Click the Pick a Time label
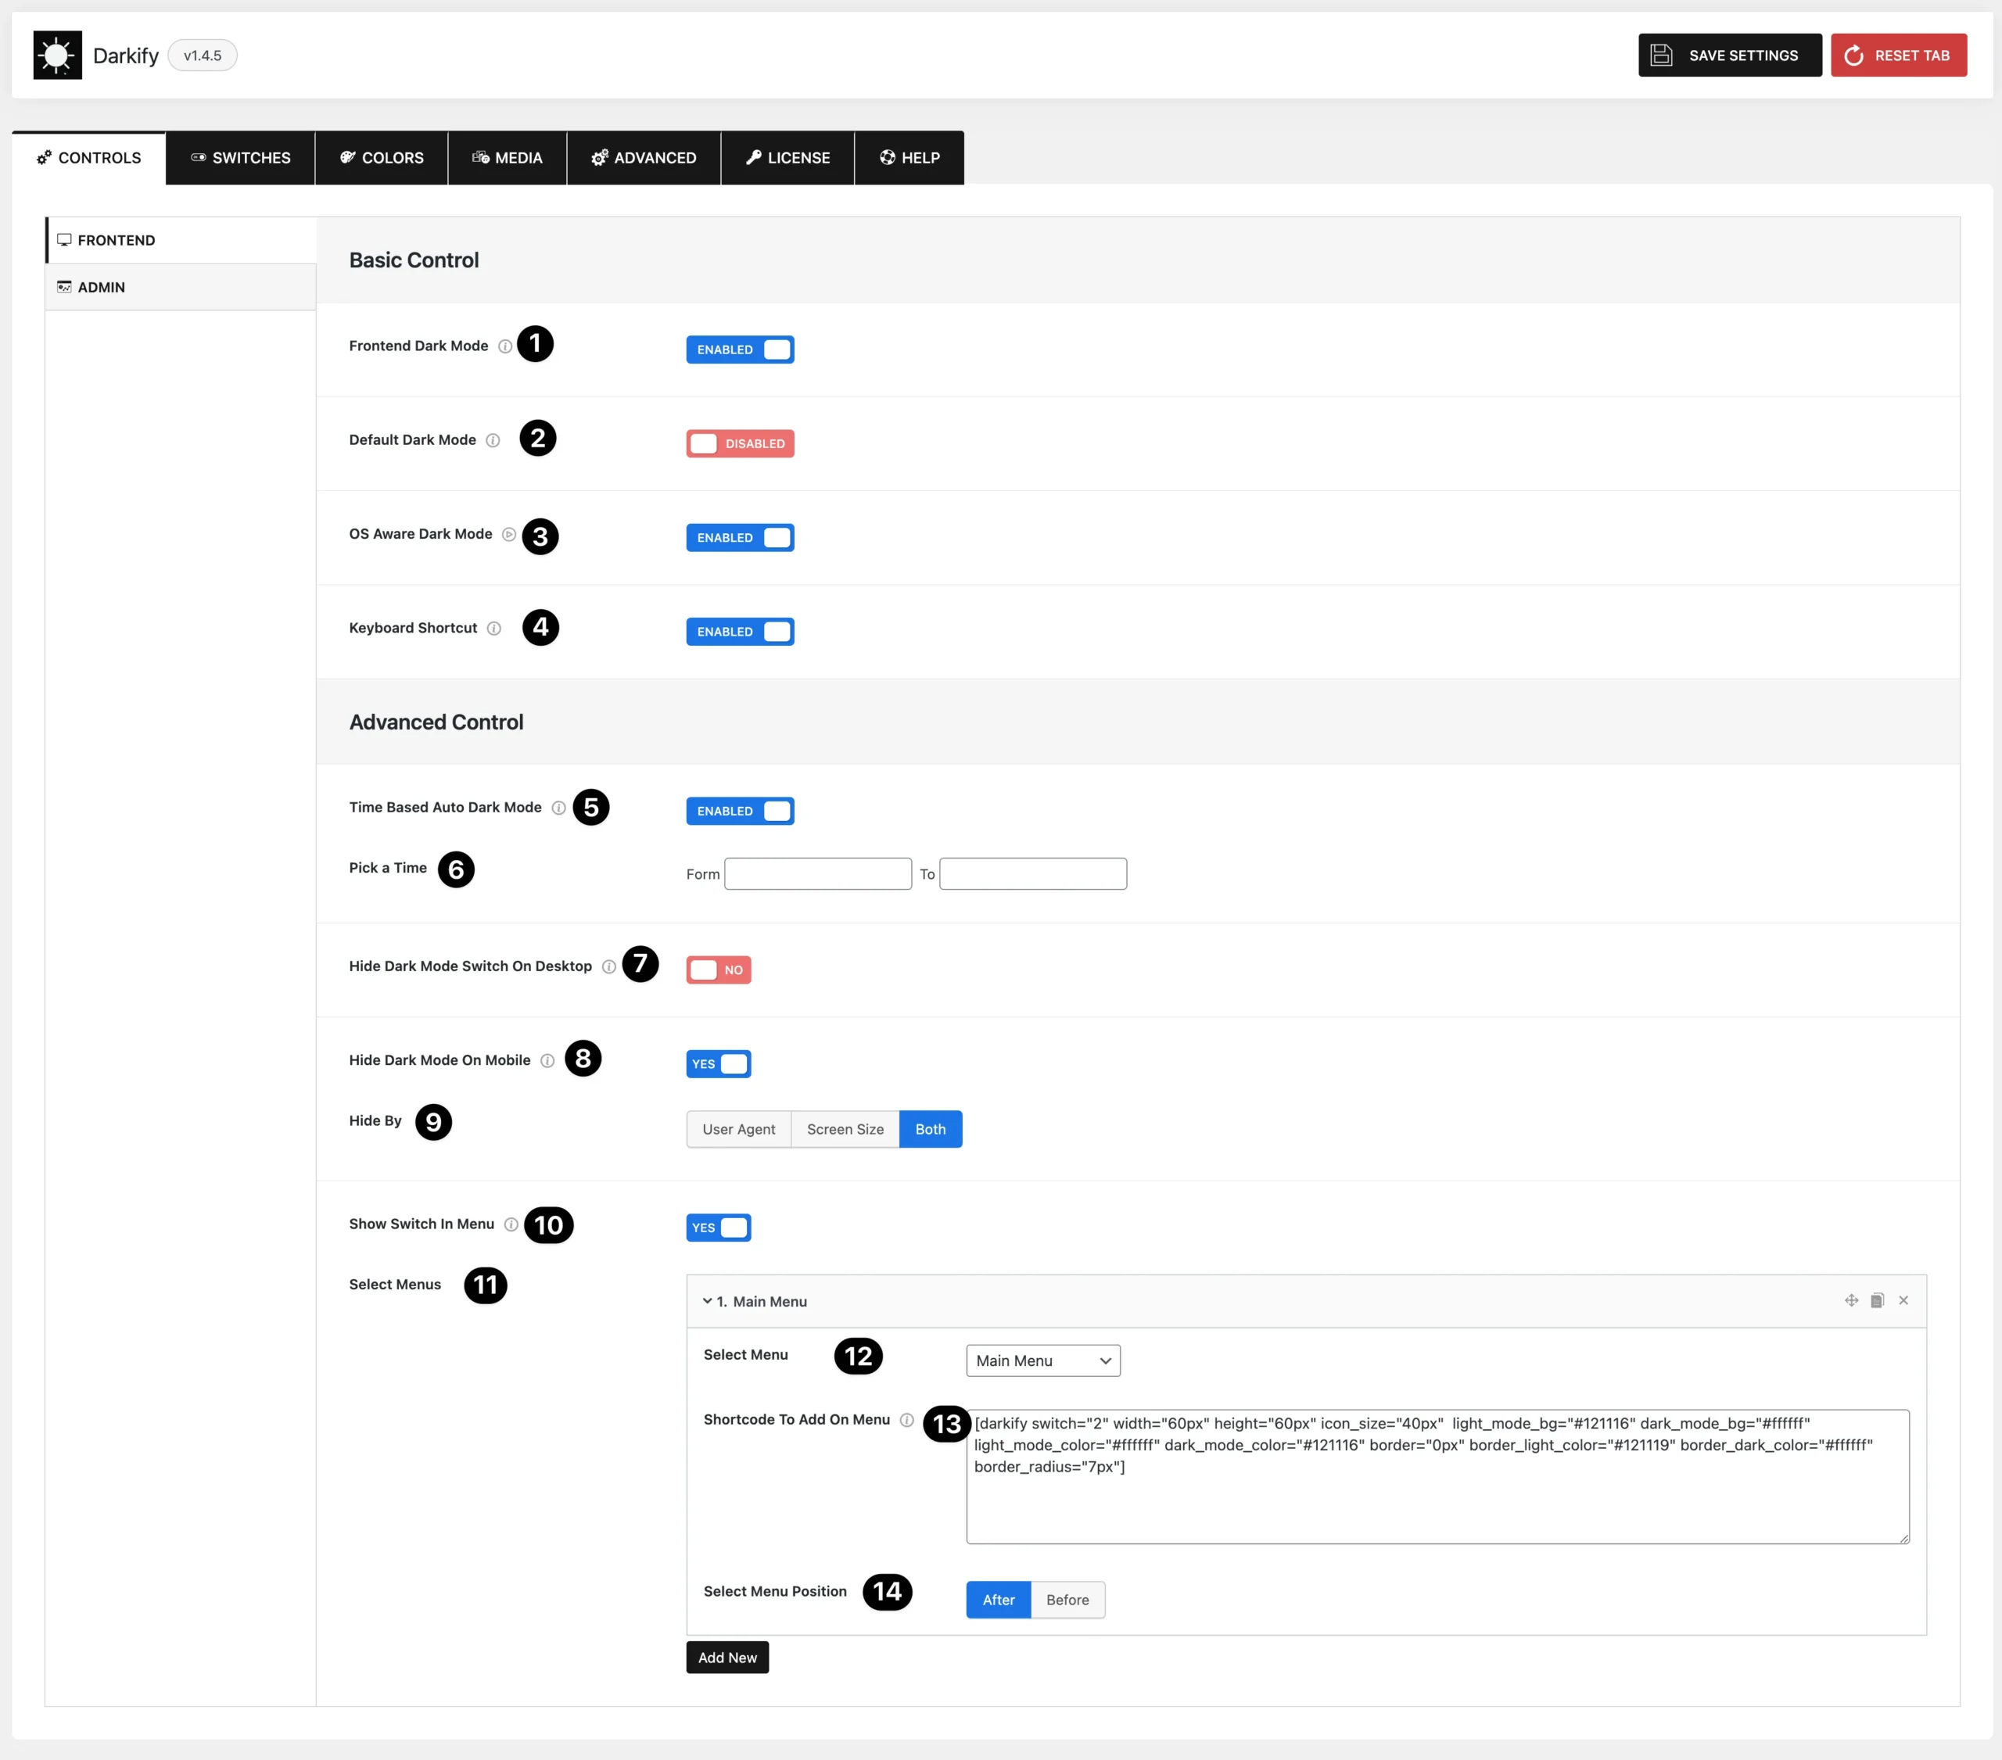The image size is (2002, 1760). point(388,868)
